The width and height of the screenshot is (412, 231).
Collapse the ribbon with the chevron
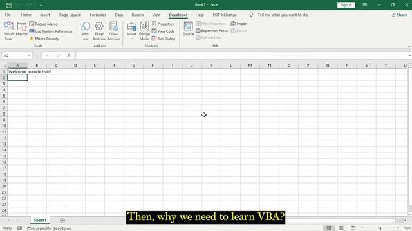coord(409,46)
